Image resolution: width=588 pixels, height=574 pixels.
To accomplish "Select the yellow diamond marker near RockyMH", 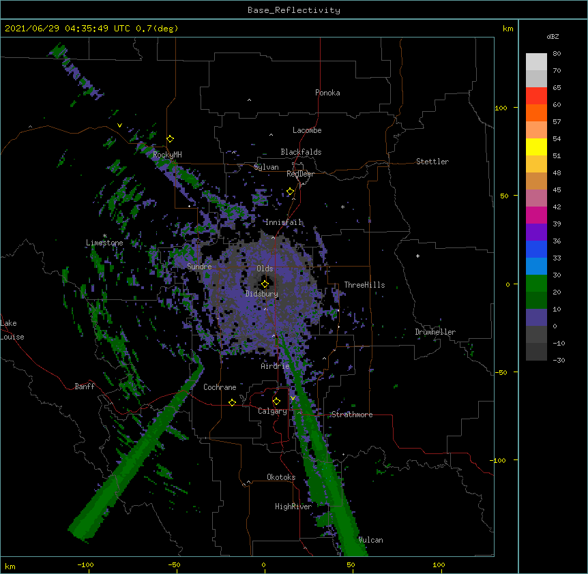I will [x=171, y=139].
